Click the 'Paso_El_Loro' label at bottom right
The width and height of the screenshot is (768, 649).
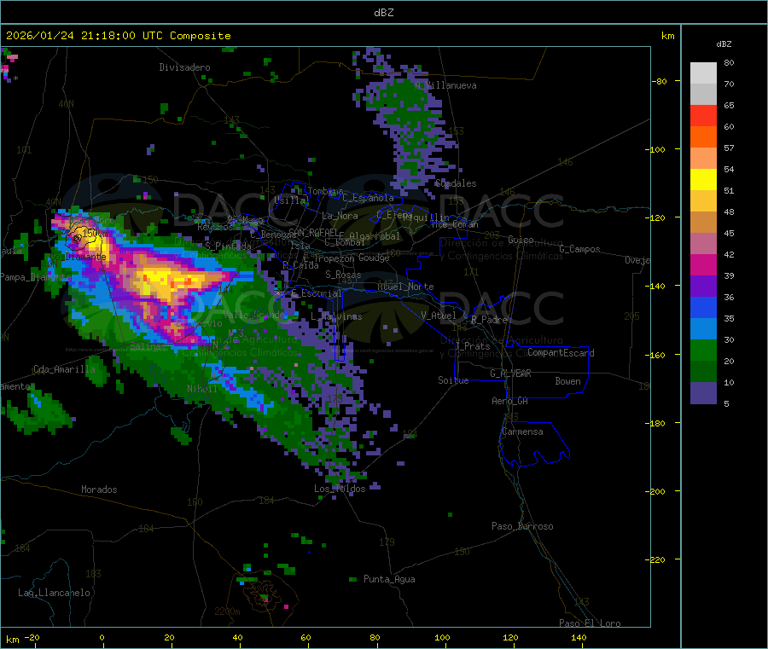tap(590, 623)
